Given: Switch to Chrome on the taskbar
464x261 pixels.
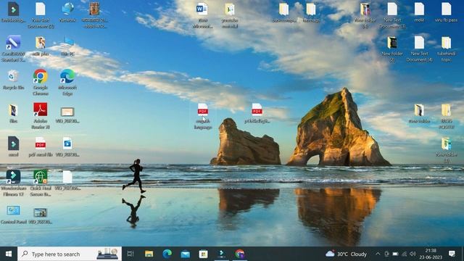Looking at the screenshot, I should point(240,254).
